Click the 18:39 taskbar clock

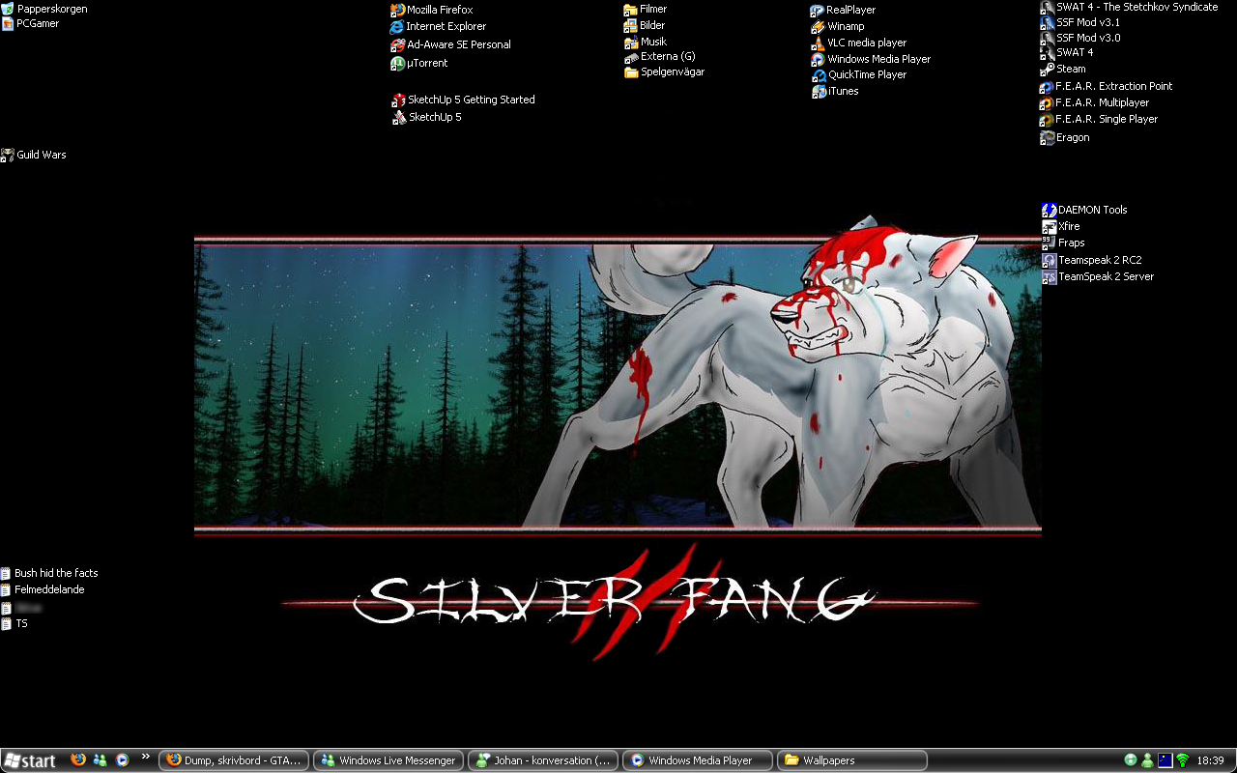1210,760
